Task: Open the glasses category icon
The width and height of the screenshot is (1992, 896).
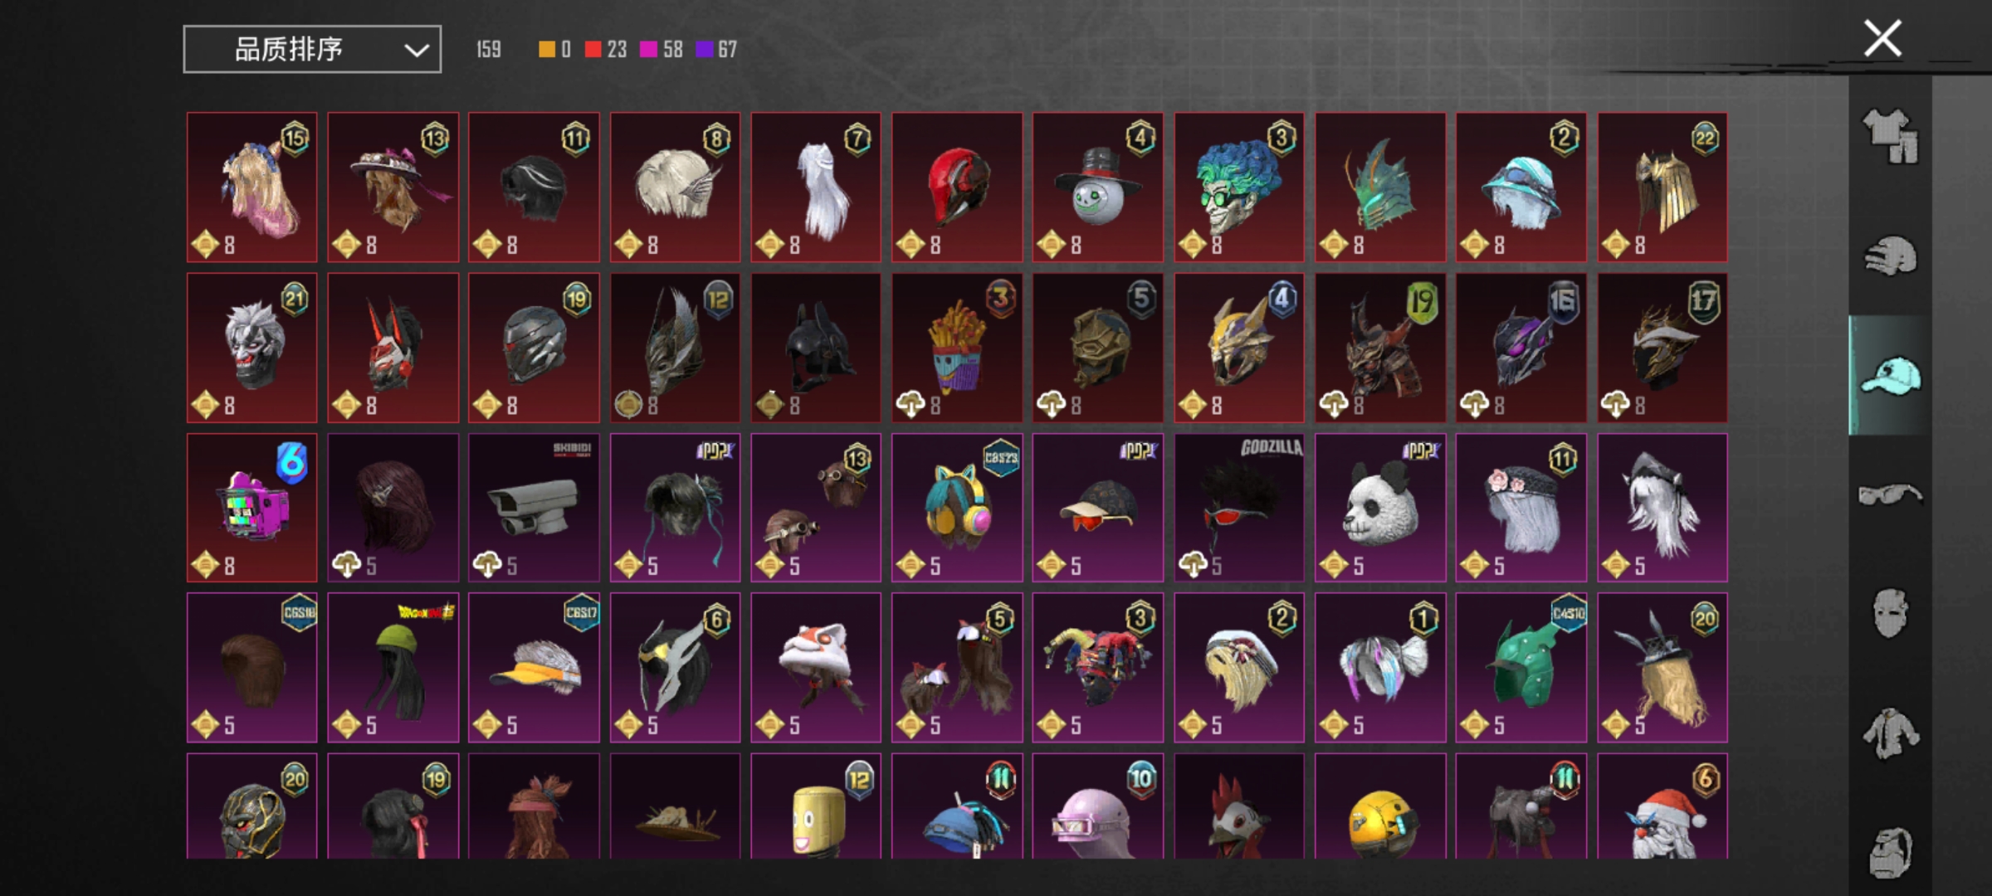Action: click(x=1890, y=495)
